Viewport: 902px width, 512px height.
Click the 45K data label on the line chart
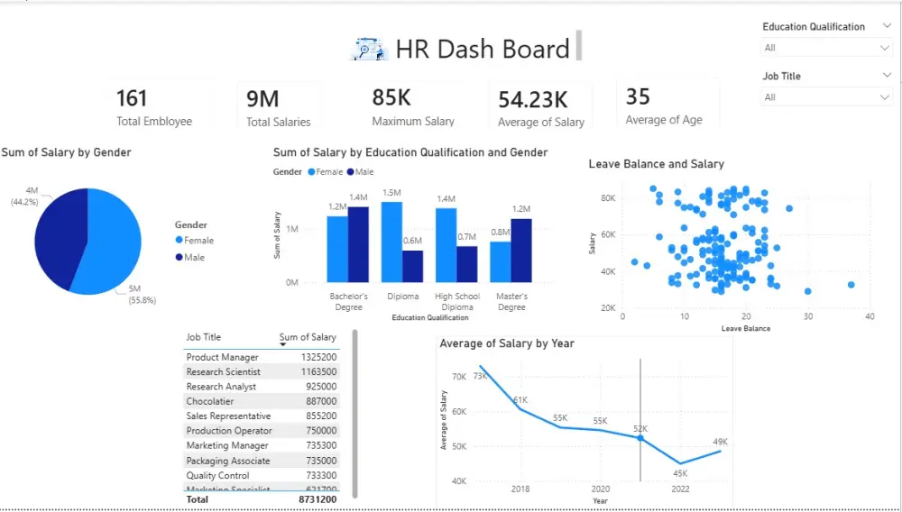(x=680, y=474)
